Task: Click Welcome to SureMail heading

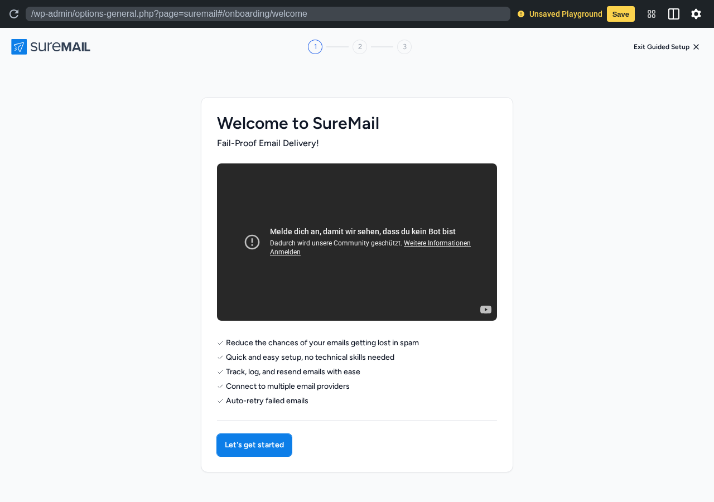Action: pyautogui.click(x=298, y=123)
